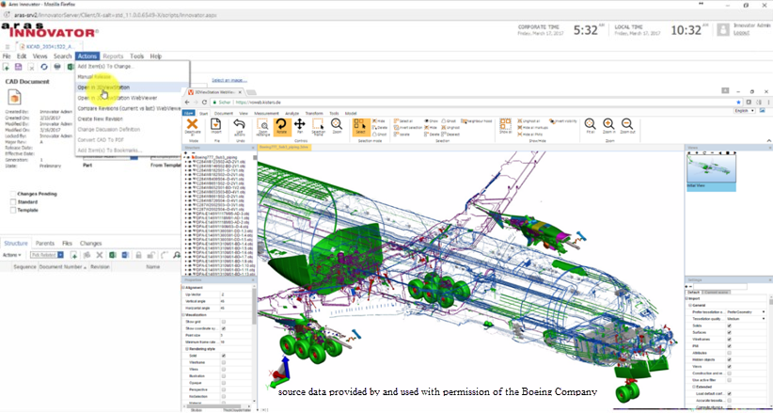The width and height of the screenshot is (773, 413).
Task: Close the 3DViewStation WebViewer browser tab
Action: click(241, 92)
